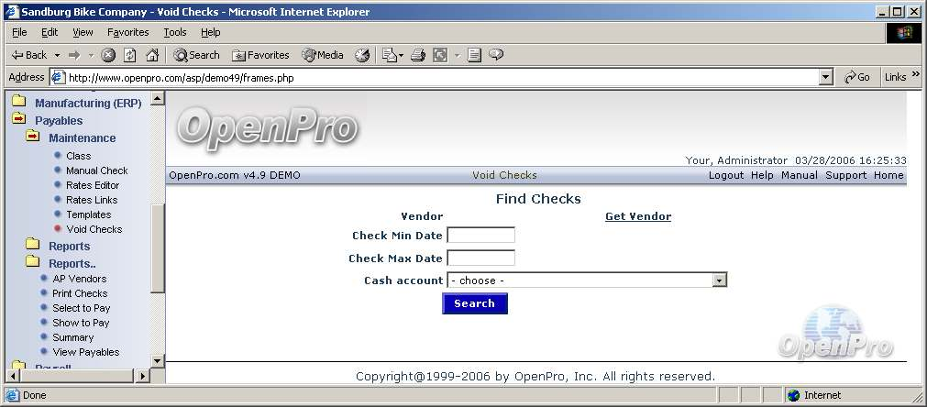Open Manual Check in the sidebar

tap(96, 170)
